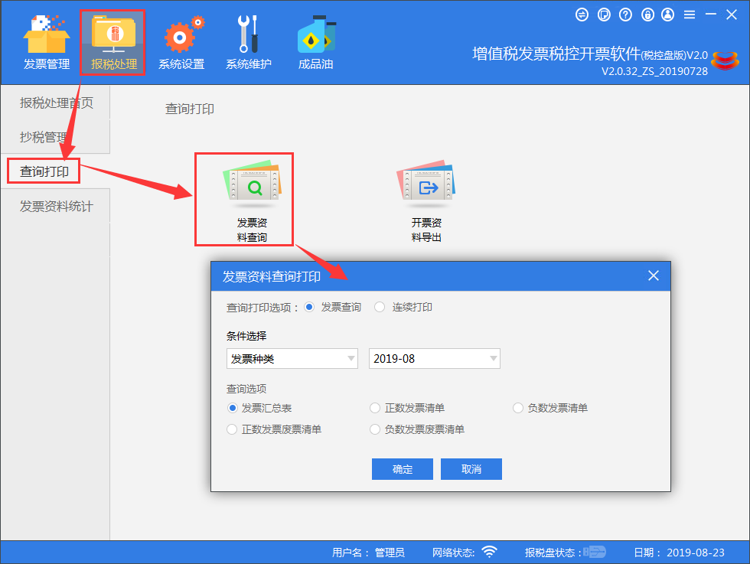Click the 网络状态 label in status bar
Screen dimensions: 750x564
(x=453, y=553)
